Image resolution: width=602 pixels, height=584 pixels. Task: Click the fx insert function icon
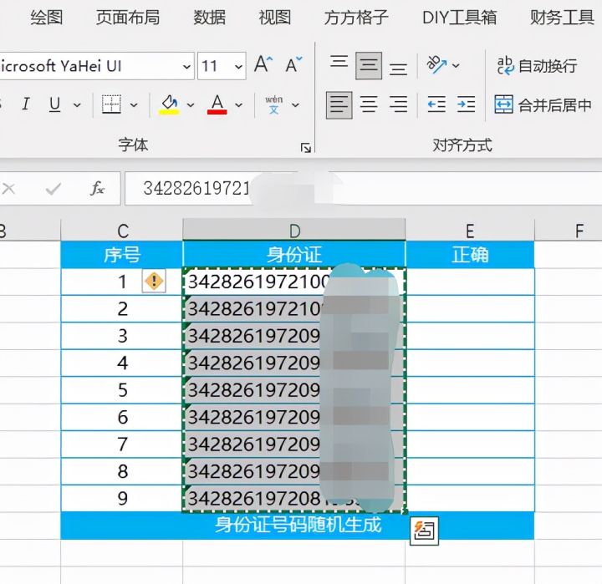click(x=98, y=188)
